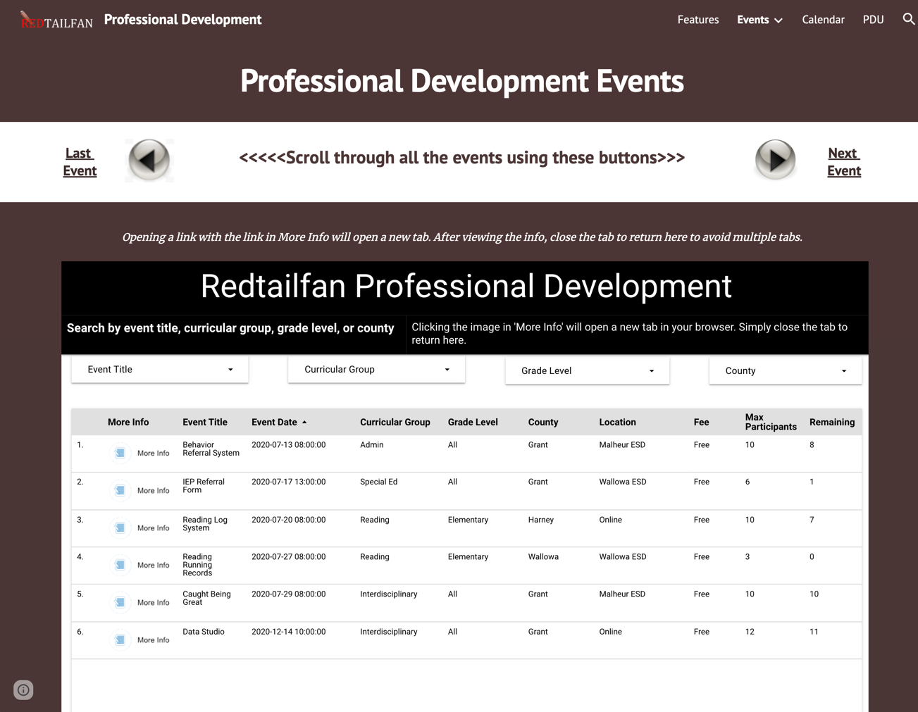Expand the County filter dropdown
The height and width of the screenshot is (712, 918).
(785, 370)
